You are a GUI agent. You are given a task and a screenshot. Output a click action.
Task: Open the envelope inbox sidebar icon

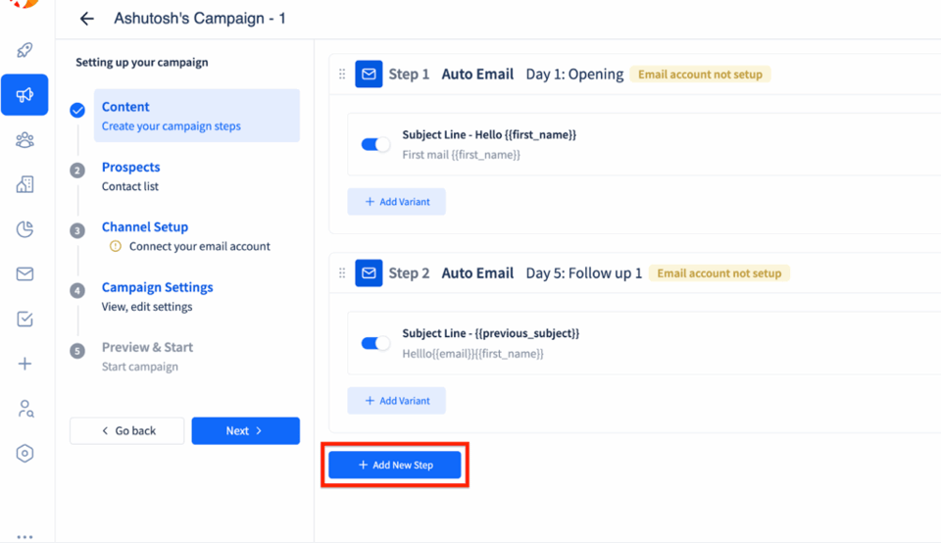point(25,274)
